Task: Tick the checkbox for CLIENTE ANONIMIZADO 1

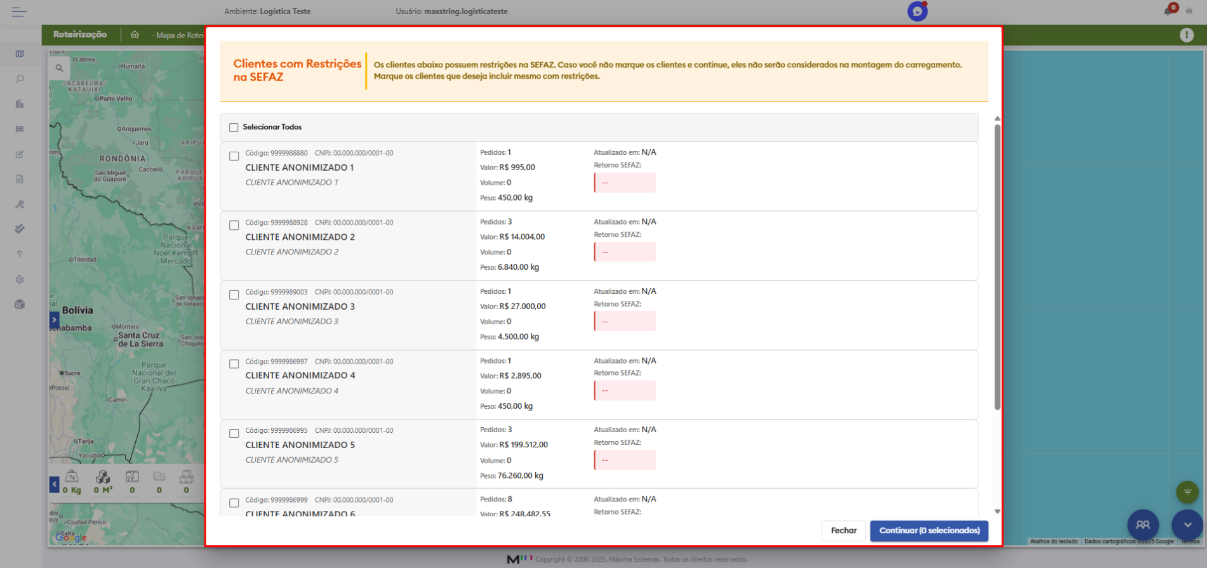Action: click(x=234, y=156)
